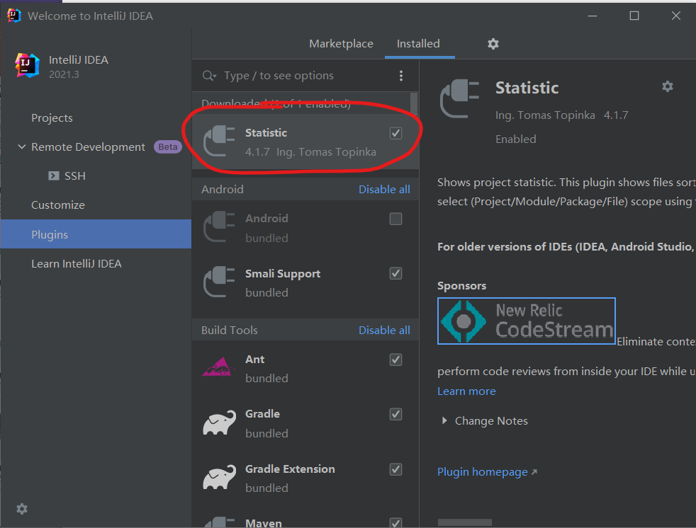Expand the Change Notes section
The height and width of the screenshot is (528, 696).
pyautogui.click(x=444, y=420)
